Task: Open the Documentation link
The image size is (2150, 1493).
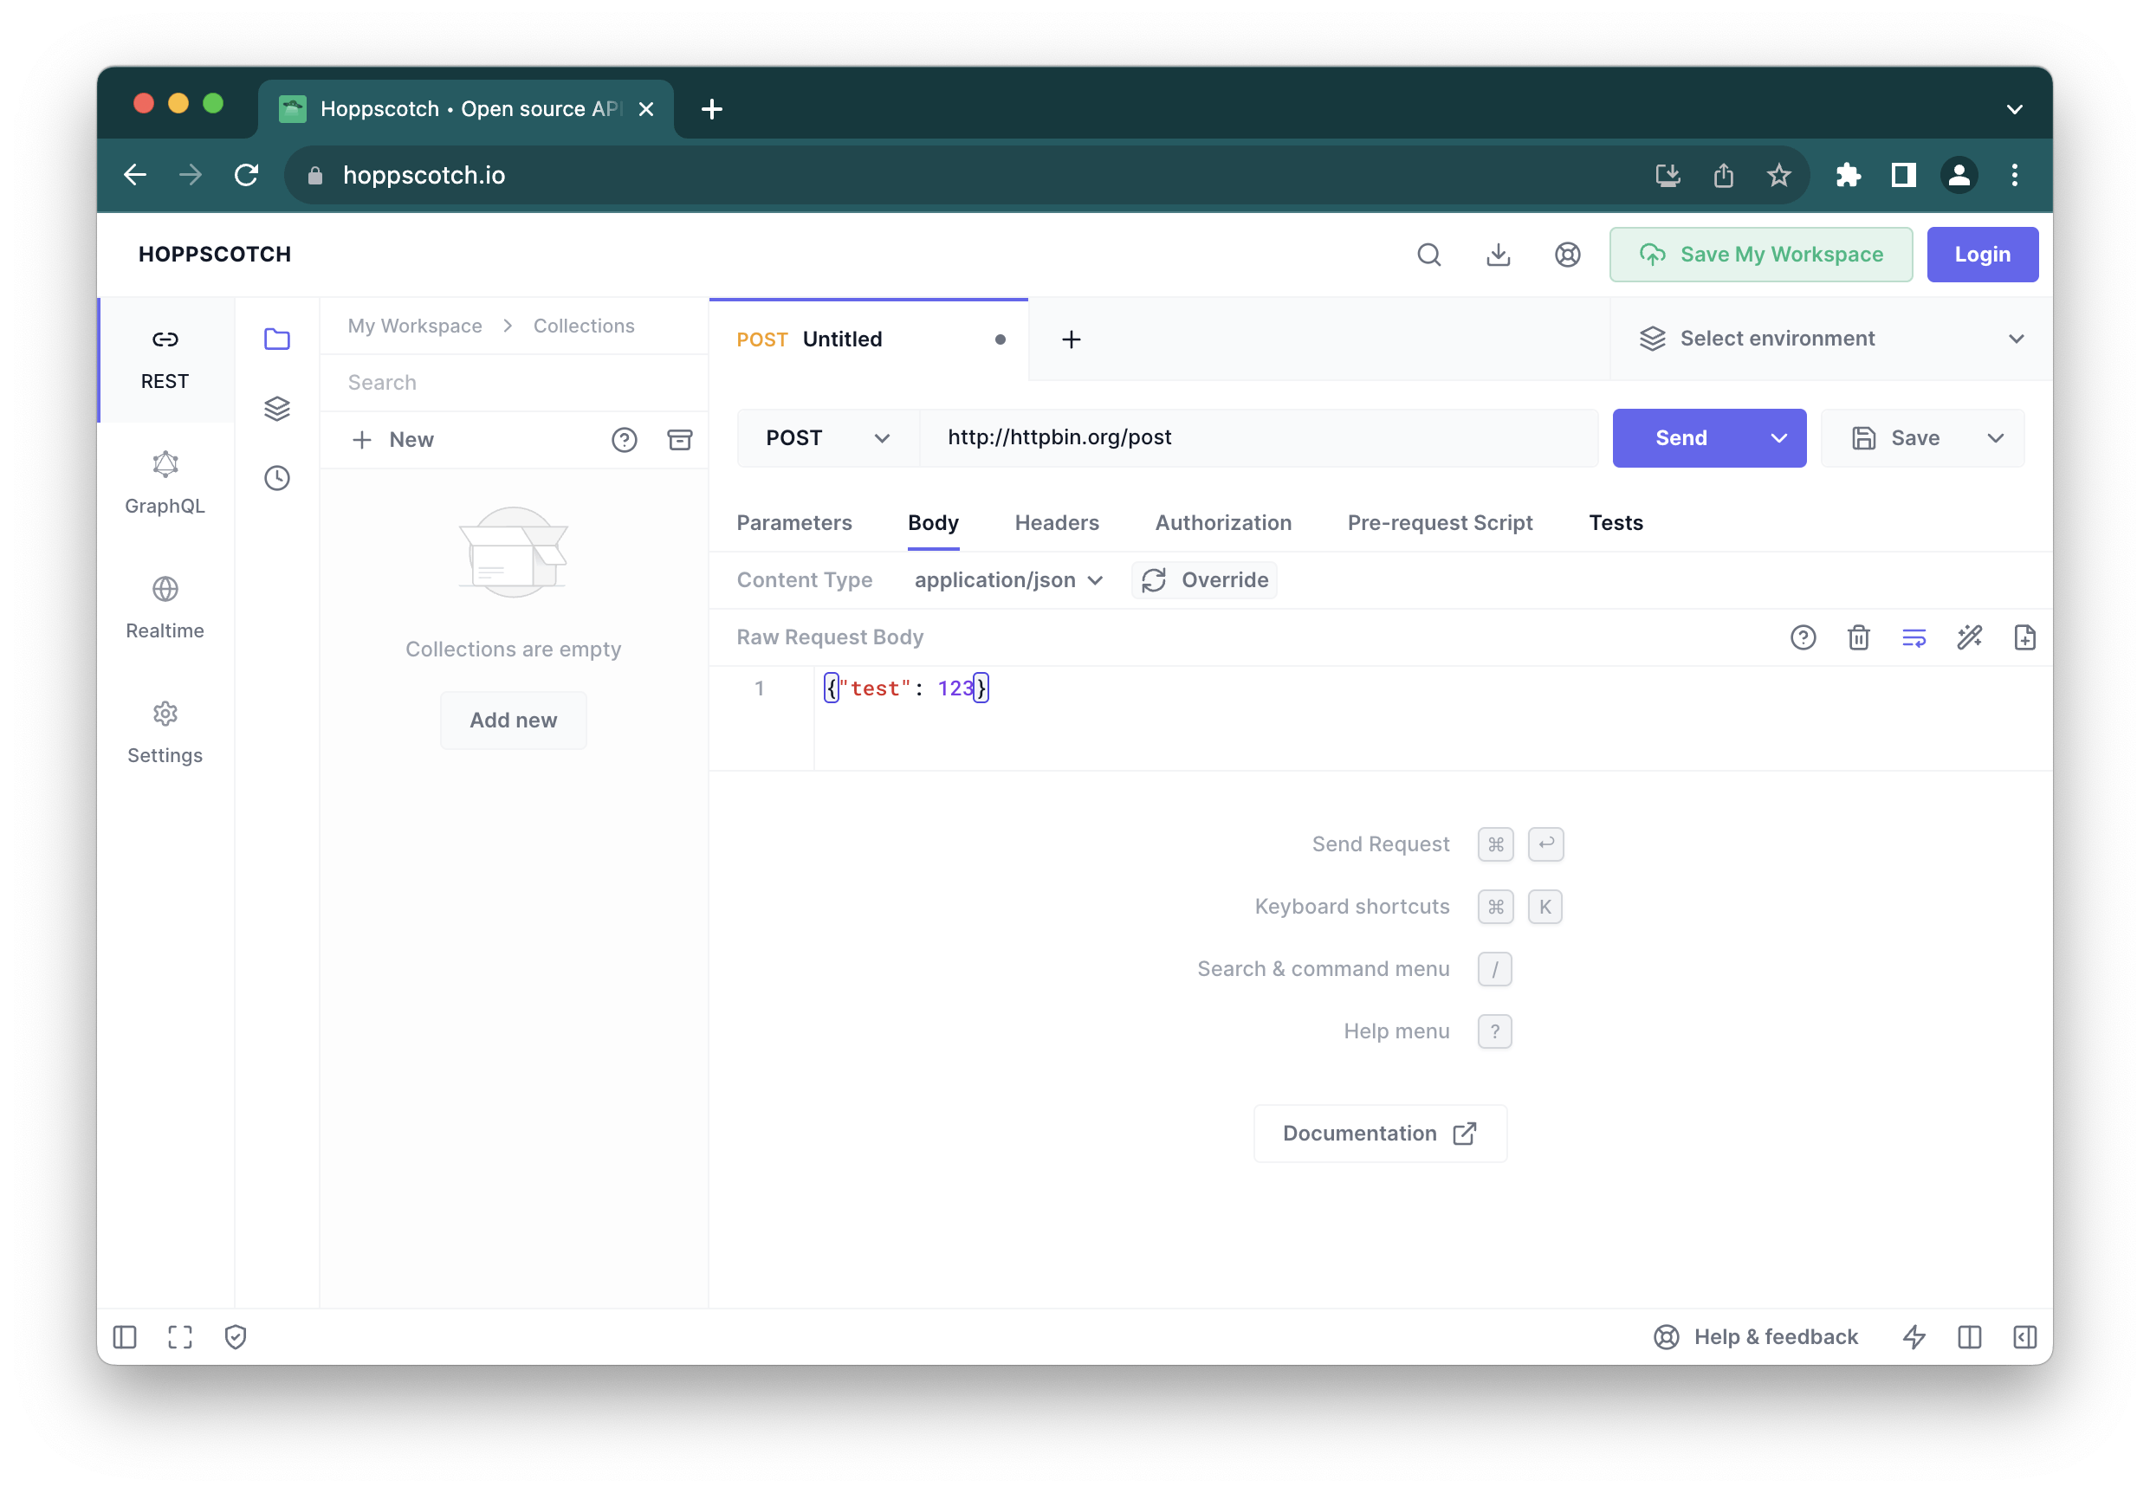Action: coord(1379,1133)
